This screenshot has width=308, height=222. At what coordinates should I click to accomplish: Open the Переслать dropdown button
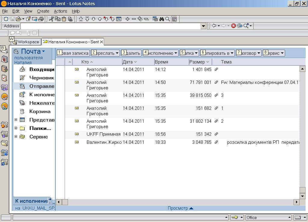pyautogui.click(x=106, y=53)
